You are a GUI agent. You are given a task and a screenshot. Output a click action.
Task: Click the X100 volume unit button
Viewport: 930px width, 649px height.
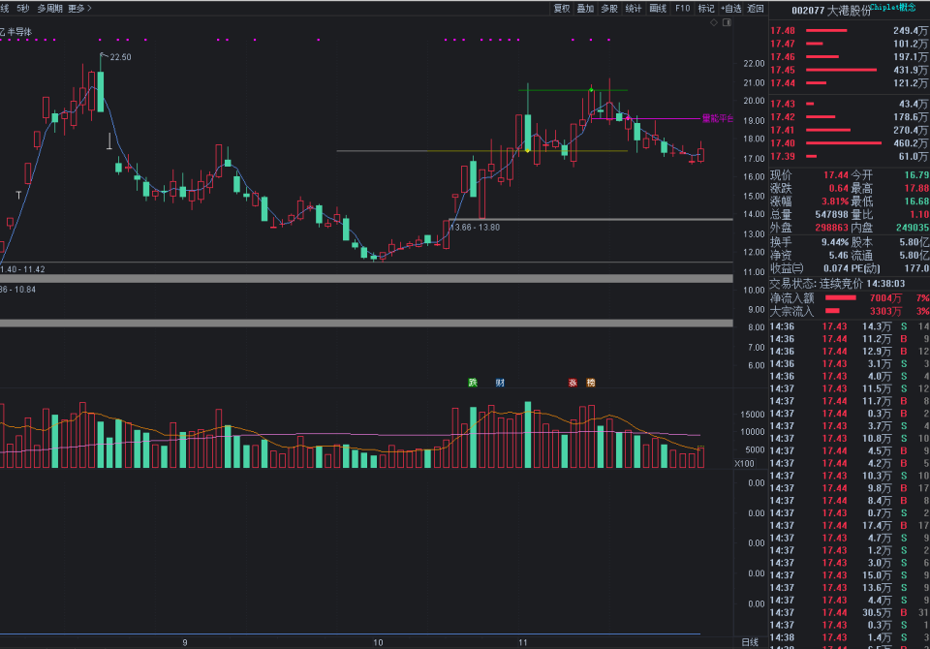pos(744,463)
